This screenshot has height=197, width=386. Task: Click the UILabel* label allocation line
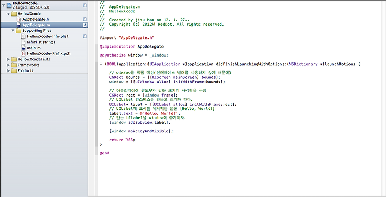173,104
